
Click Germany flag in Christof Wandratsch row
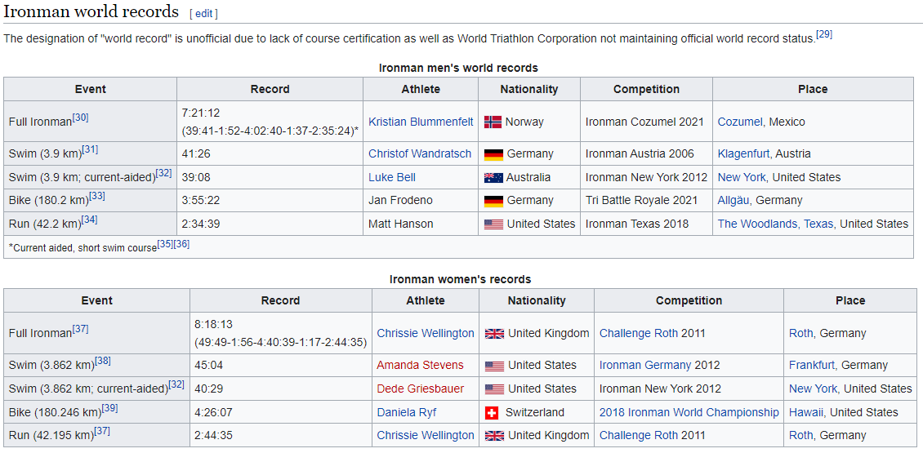(493, 154)
